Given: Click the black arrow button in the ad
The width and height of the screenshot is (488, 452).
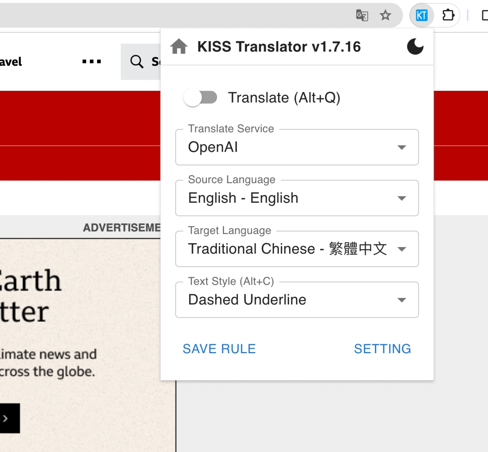Looking at the screenshot, I should (7, 418).
